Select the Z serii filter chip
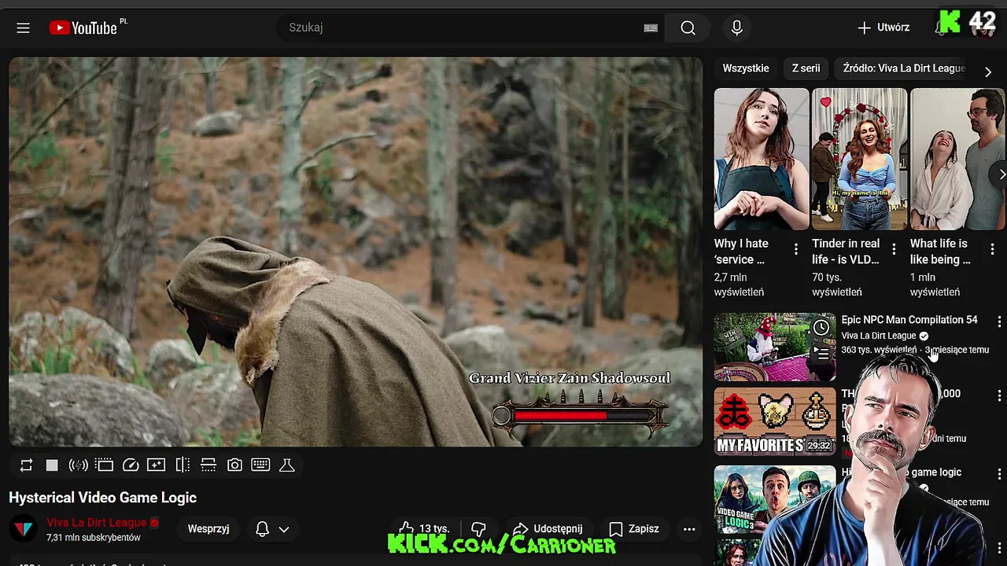1007x566 pixels. point(806,68)
